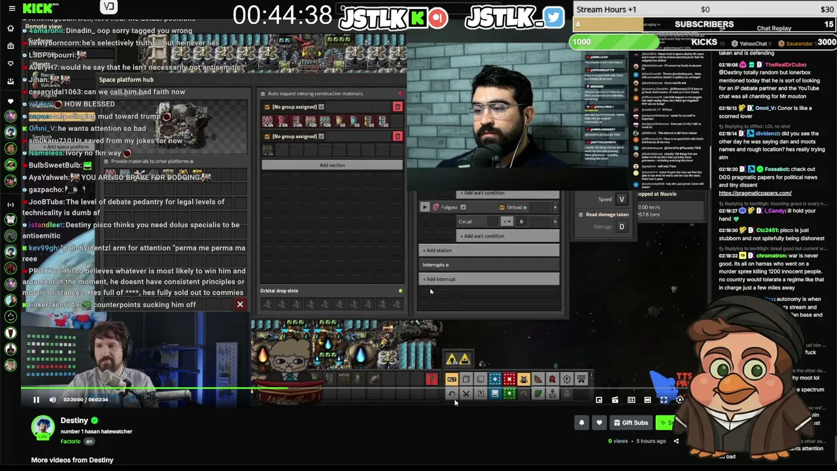Delete the first logistics group section
Screen dimensions: 837x471
pos(398,107)
